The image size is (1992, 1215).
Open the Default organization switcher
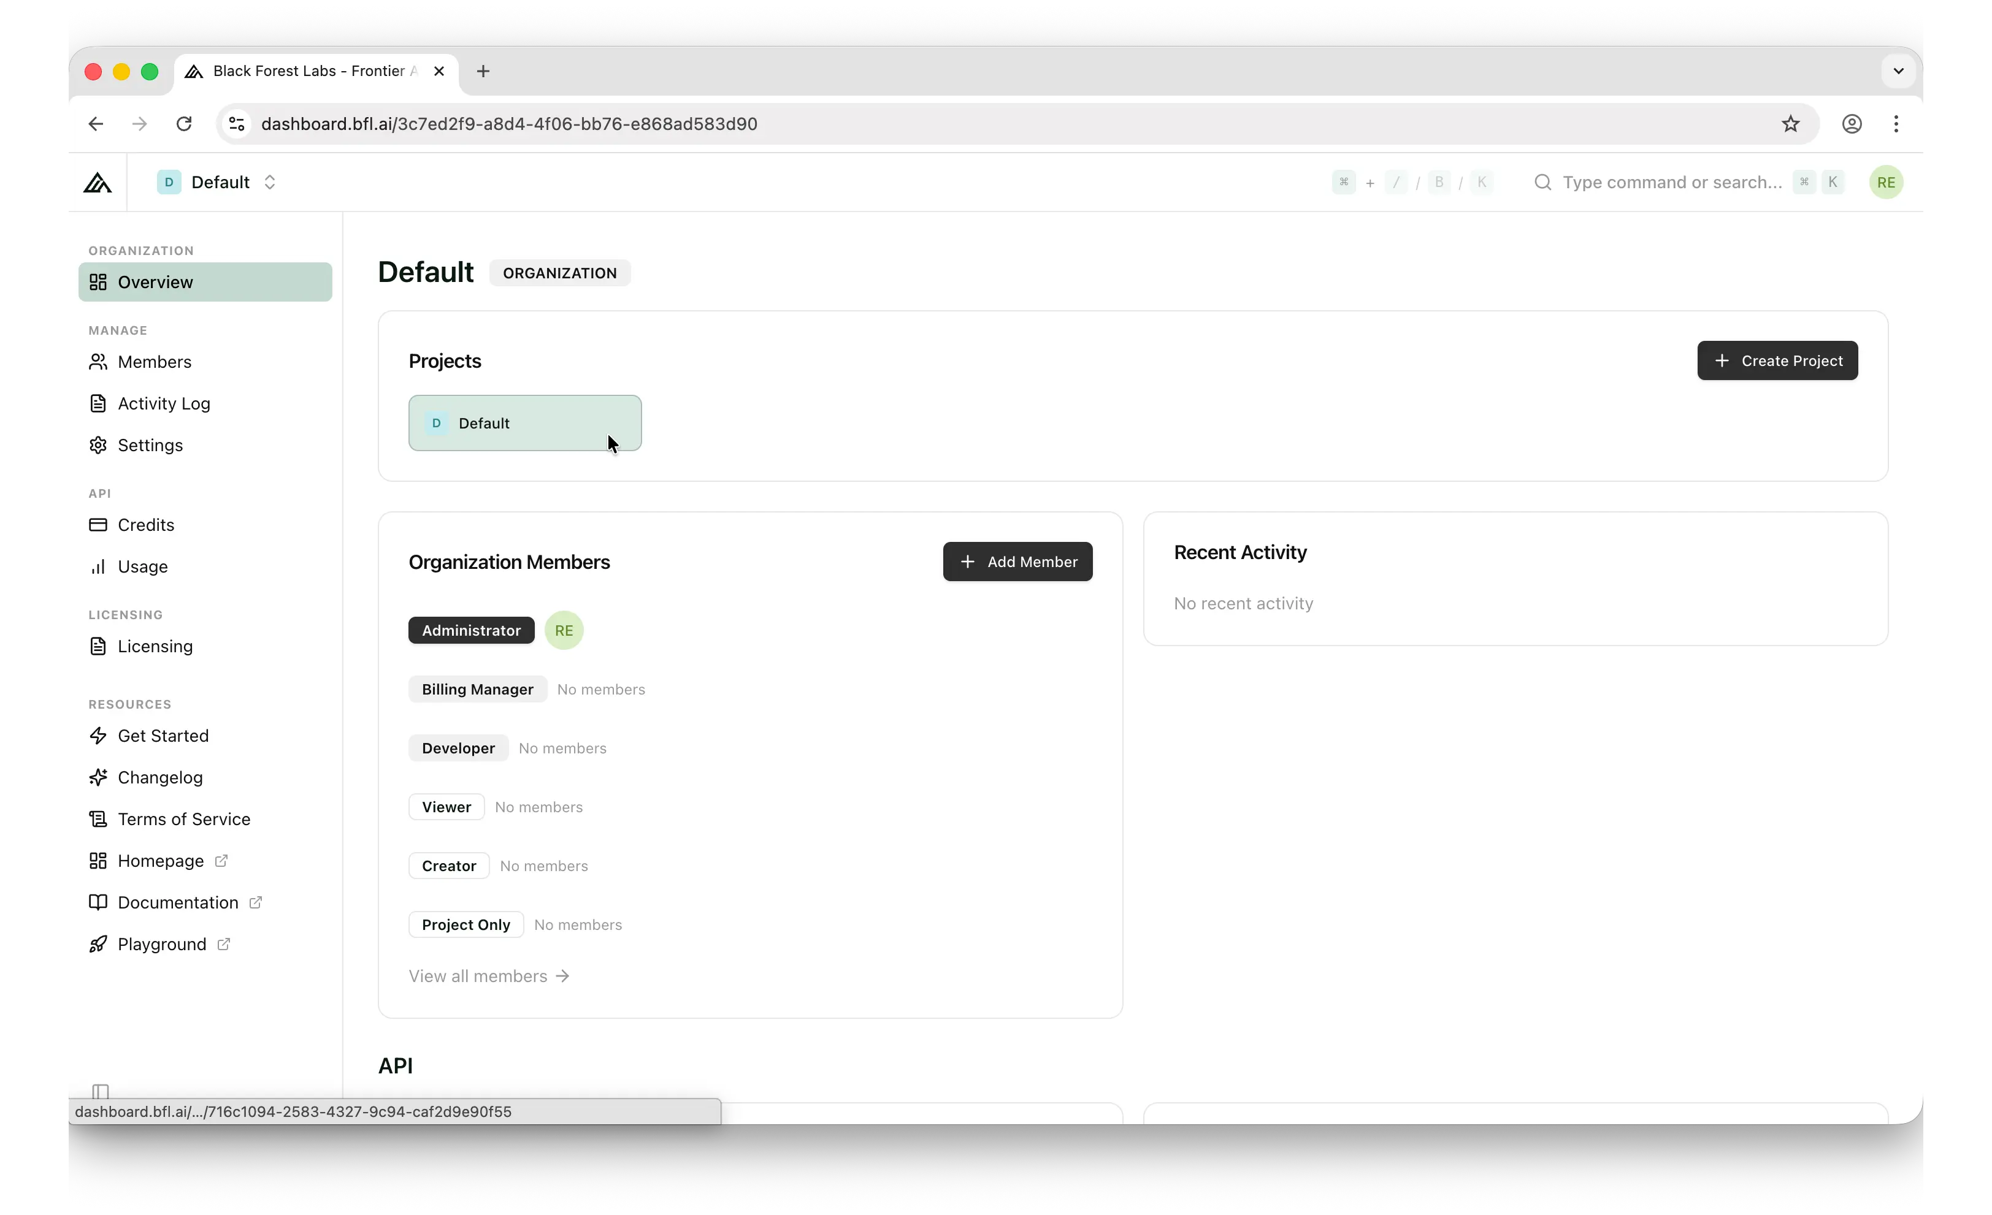pyautogui.click(x=216, y=182)
